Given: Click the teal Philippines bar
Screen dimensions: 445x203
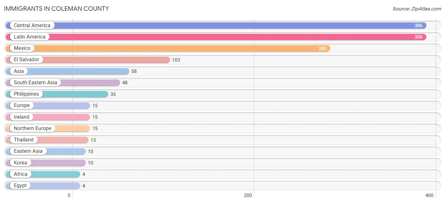Looking at the screenshot, I should pos(57,94).
